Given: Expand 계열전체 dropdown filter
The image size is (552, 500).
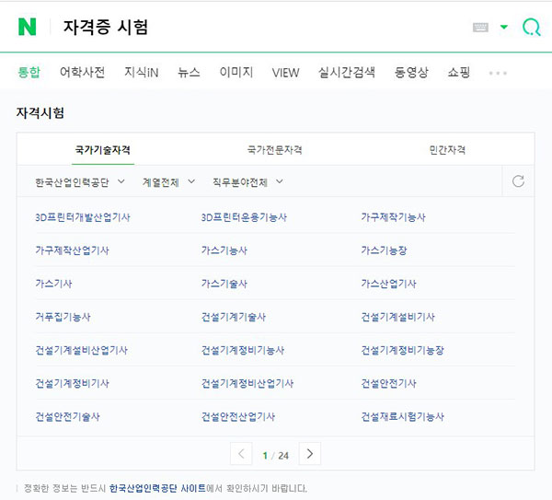Looking at the screenshot, I should [x=168, y=182].
